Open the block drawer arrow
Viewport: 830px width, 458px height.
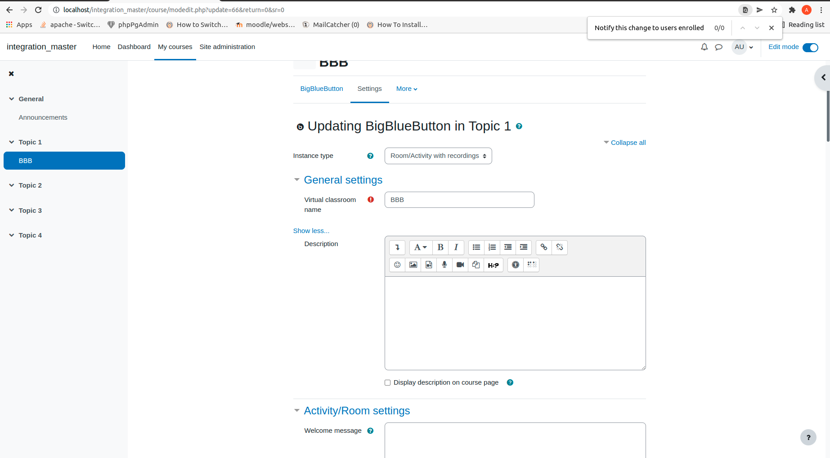[x=823, y=77]
